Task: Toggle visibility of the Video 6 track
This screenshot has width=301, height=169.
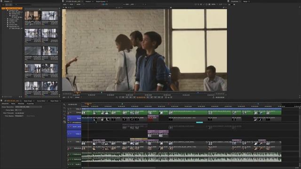Action: (68, 109)
